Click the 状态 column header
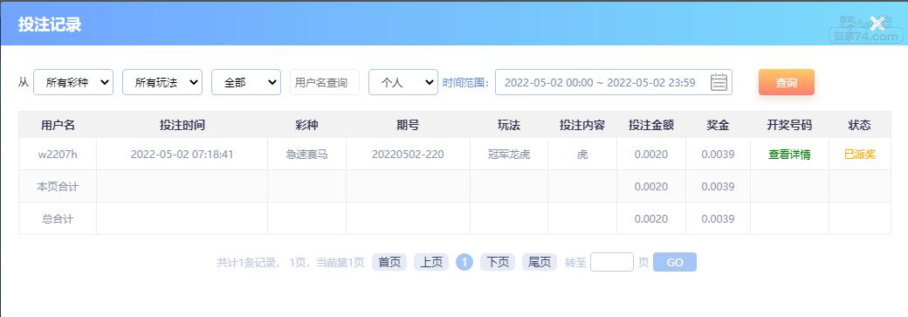Image resolution: width=908 pixels, height=317 pixels. tap(860, 125)
